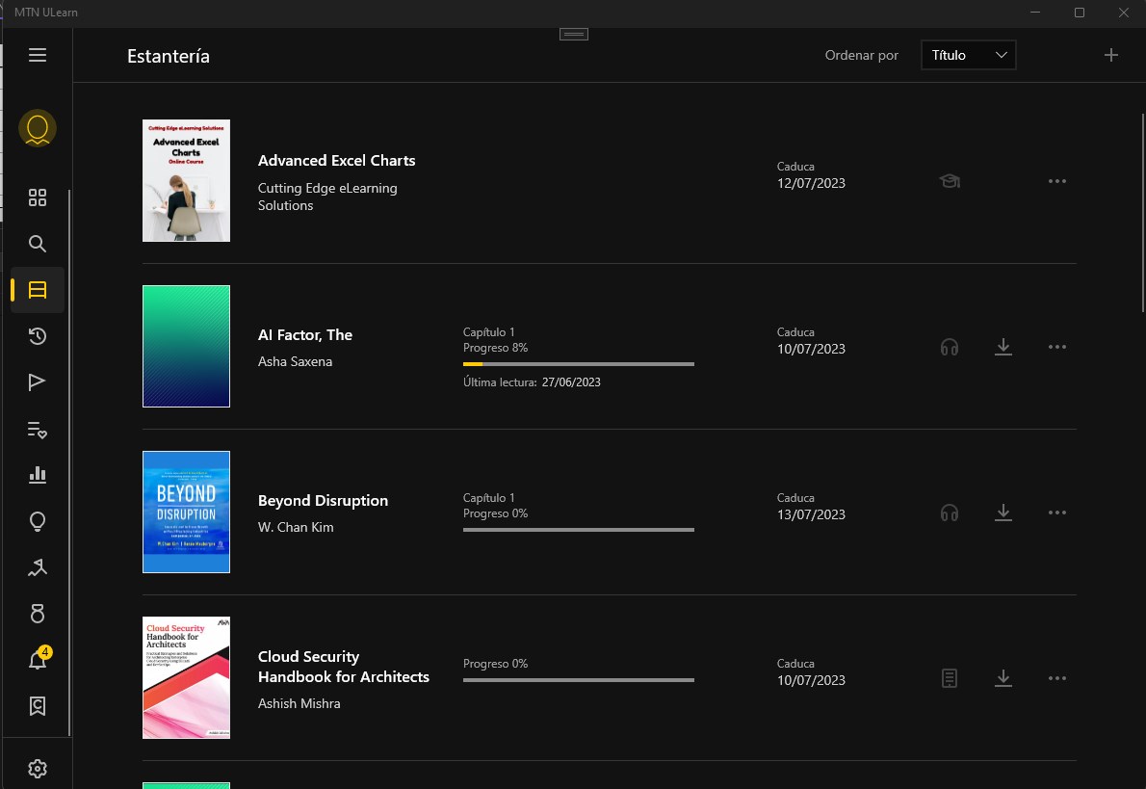Open the settings gear in sidebar

point(38,769)
